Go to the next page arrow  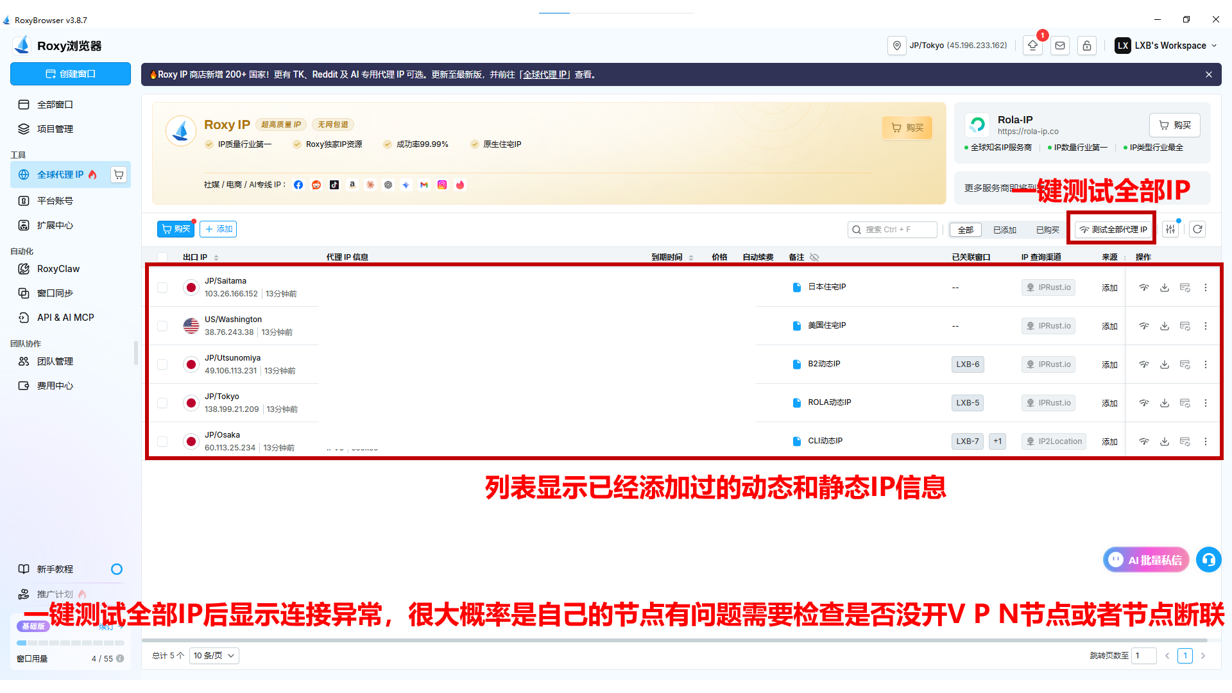(1203, 656)
